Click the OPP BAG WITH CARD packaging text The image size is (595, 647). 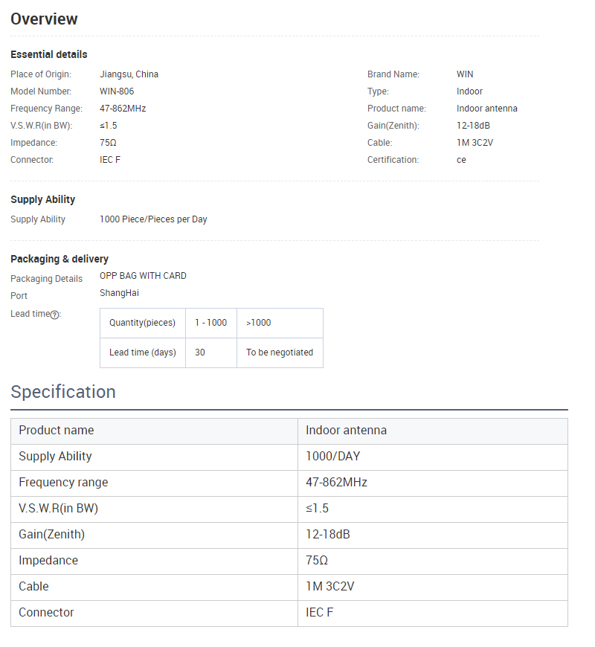click(x=144, y=276)
